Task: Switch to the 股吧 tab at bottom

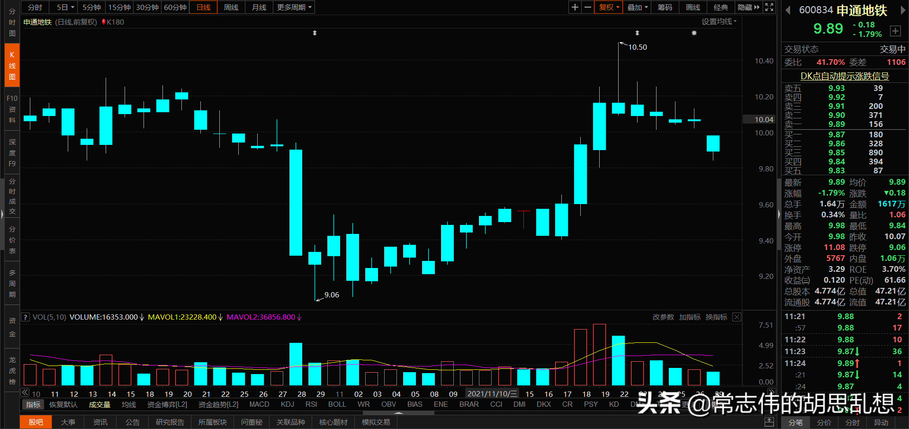Action: point(36,421)
